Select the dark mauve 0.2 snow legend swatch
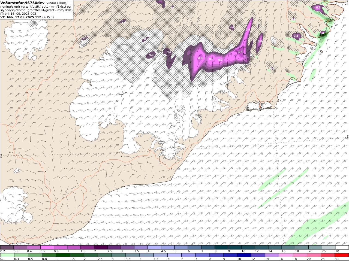The height and width of the screenshot is (261, 349). [x=7, y=247]
